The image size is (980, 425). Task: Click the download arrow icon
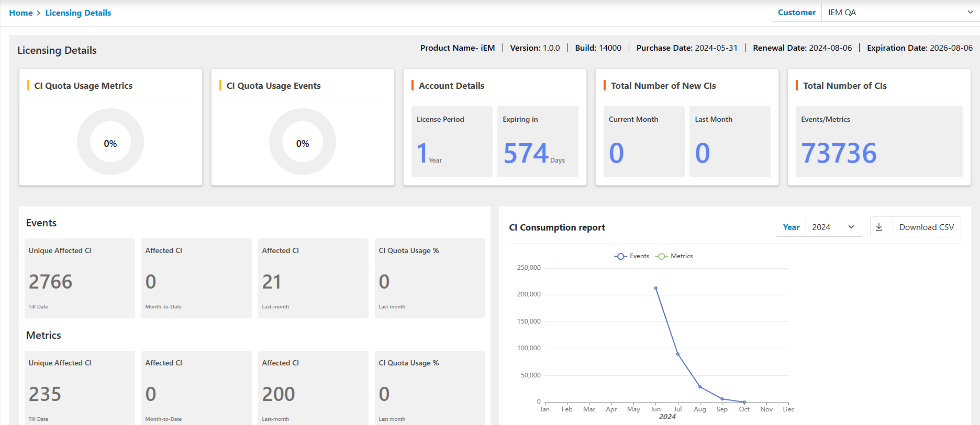pyautogui.click(x=879, y=227)
